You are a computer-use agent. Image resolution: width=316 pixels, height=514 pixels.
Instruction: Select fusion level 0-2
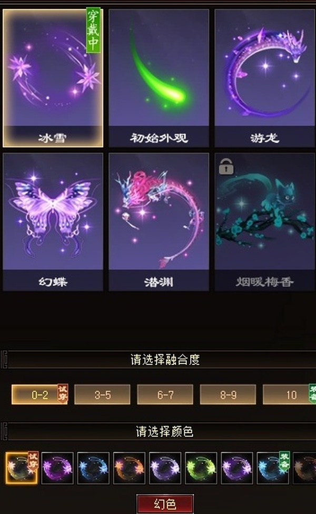click(39, 394)
